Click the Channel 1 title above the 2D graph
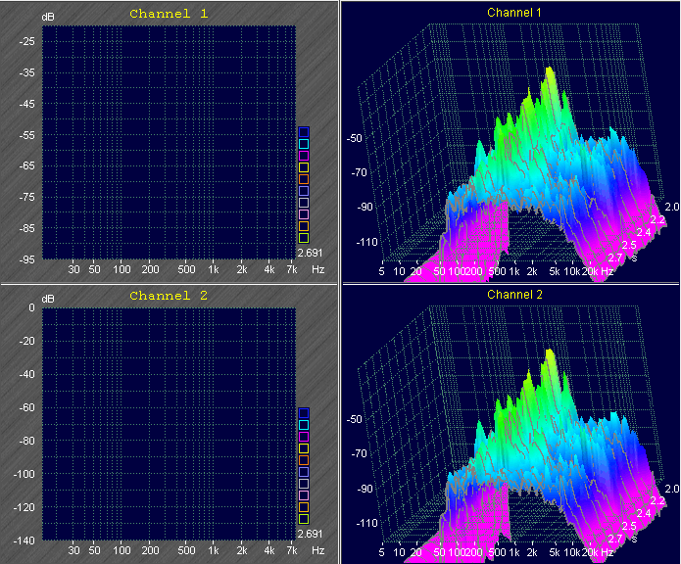This screenshot has height=564, width=681. click(x=169, y=14)
